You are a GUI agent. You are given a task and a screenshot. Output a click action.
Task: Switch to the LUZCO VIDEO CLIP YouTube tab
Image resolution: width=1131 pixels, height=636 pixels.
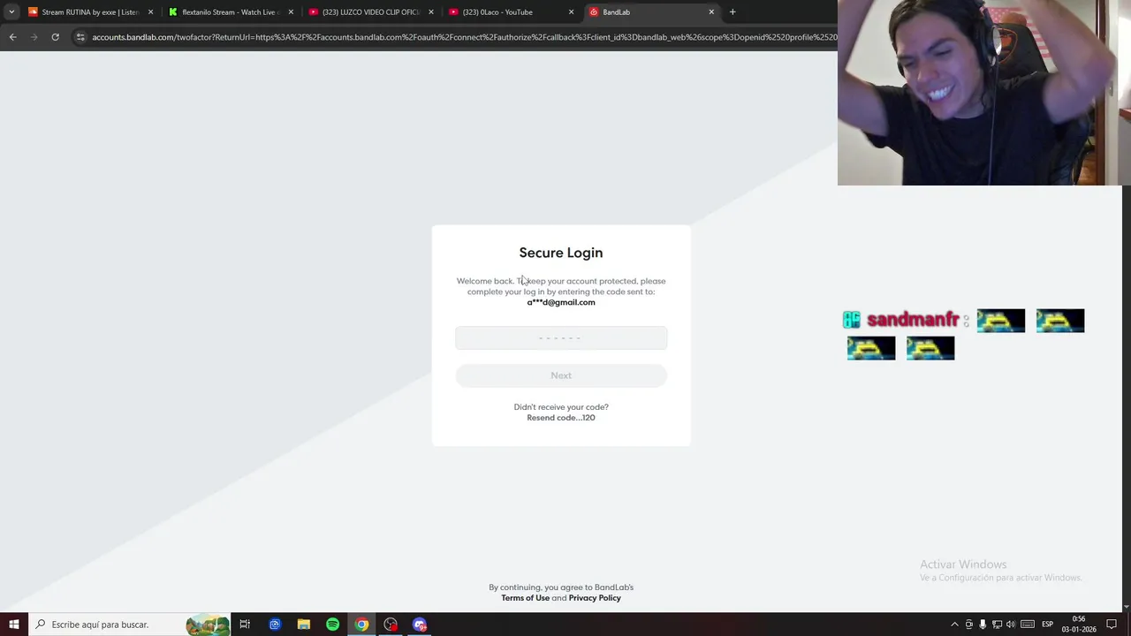point(371,12)
